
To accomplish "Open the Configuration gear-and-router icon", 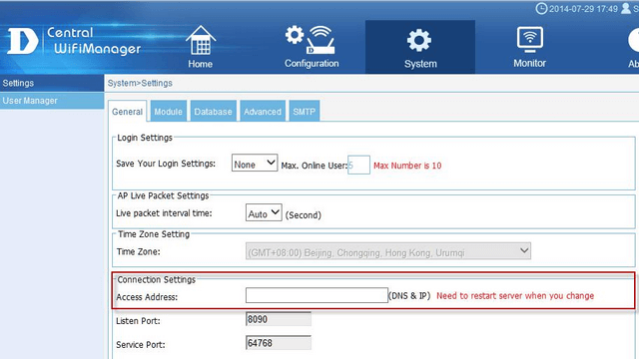I will click(x=311, y=40).
